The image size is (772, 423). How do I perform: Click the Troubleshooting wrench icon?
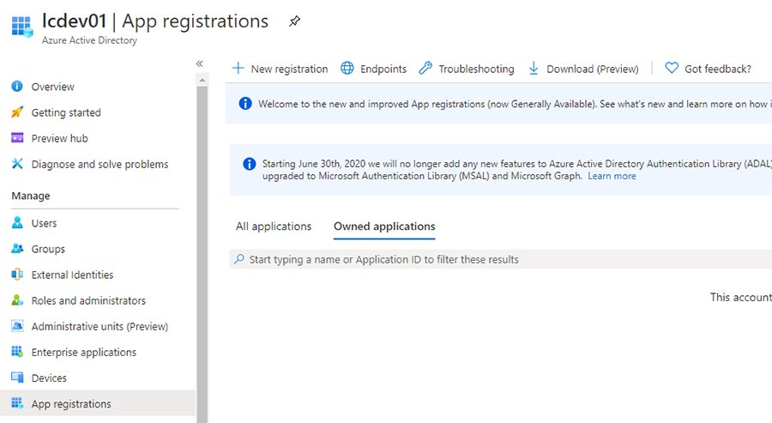[425, 69]
